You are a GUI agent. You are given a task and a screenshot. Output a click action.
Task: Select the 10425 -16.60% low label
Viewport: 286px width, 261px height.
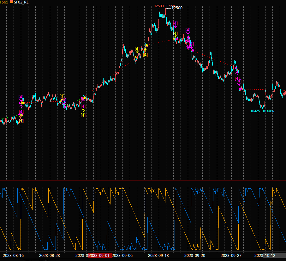[x=262, y=111]
